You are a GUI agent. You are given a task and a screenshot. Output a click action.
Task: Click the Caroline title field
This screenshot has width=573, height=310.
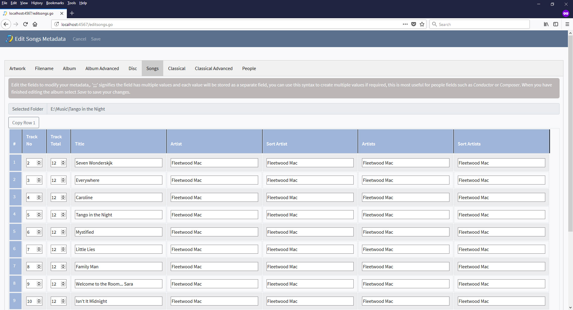point(118,197)
